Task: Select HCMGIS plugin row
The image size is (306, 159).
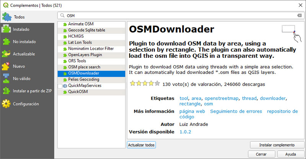Action: point(91,36)
